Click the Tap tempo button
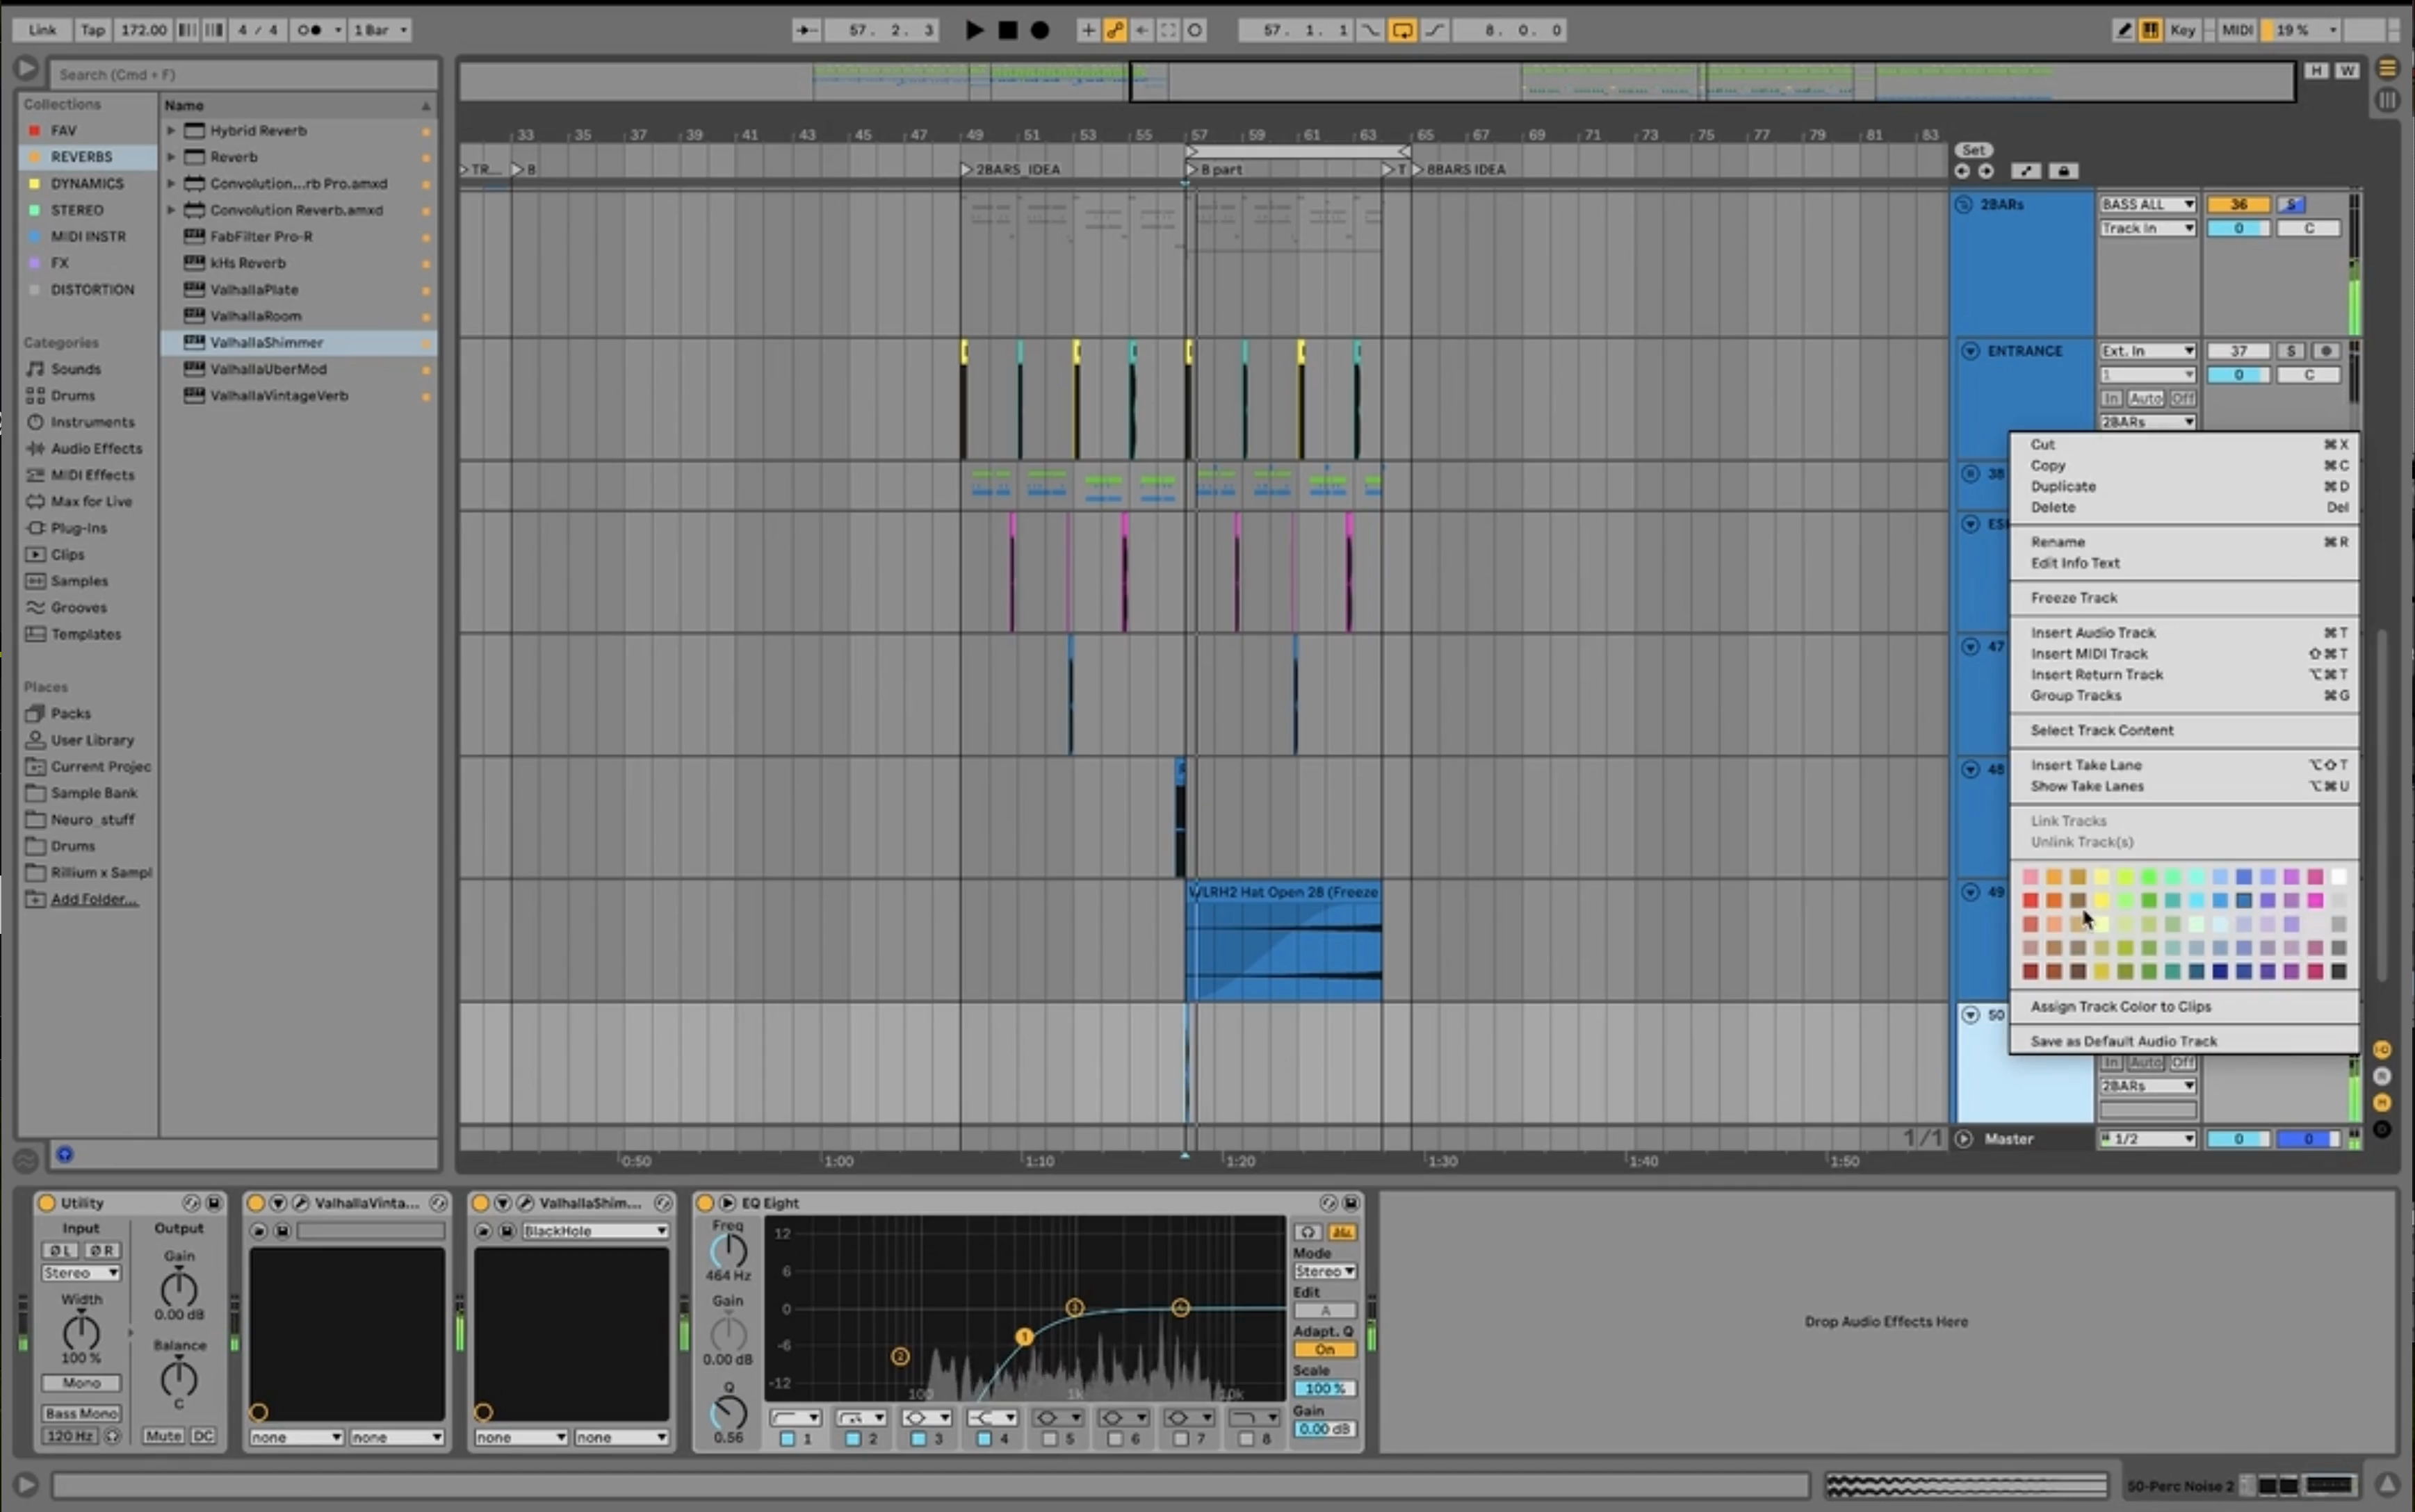2415x1512 pixels. pyautogui.click(x=93, y=30)
